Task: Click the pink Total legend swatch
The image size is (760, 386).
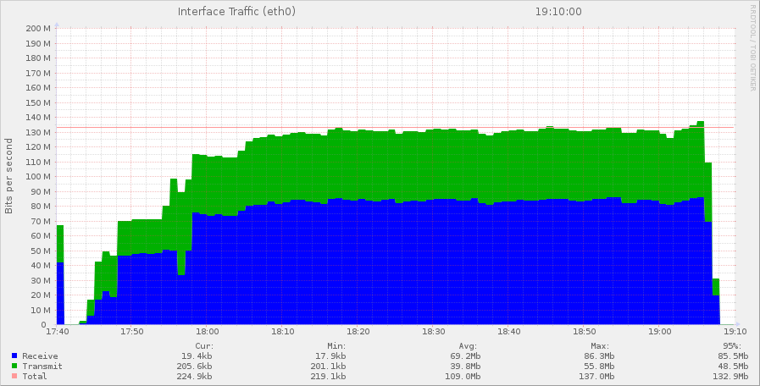Action: pyautogui.click(x=14, y=377)
